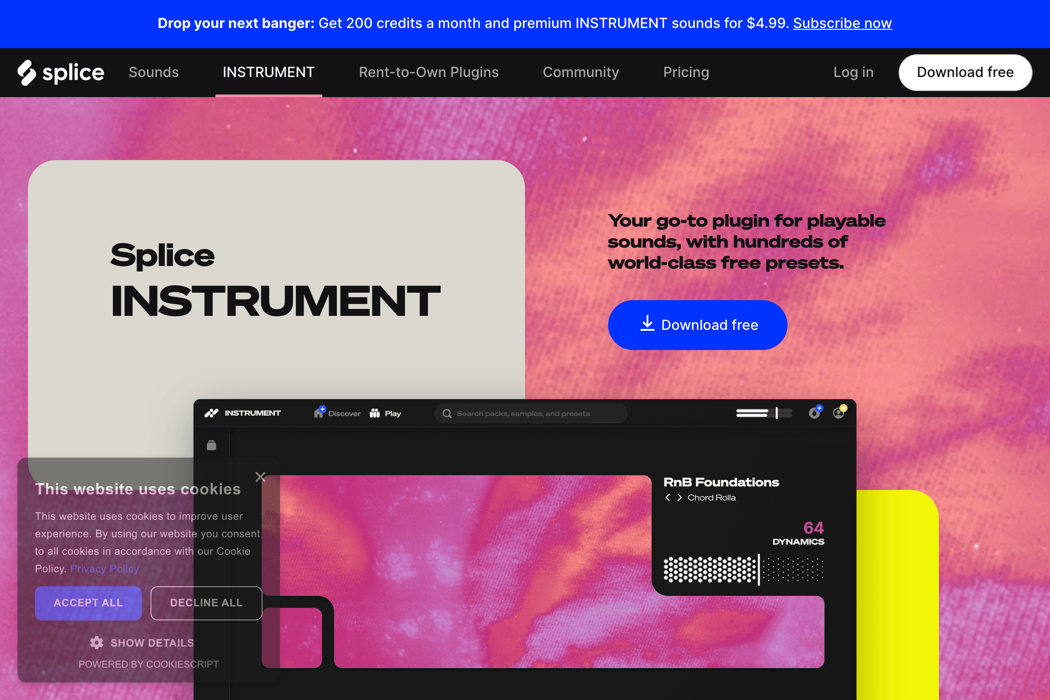Image resolution: width=1050 pixels, height=700 pixels.
Task: Open the Discover home icon in plugin
Action: (319, 413)
